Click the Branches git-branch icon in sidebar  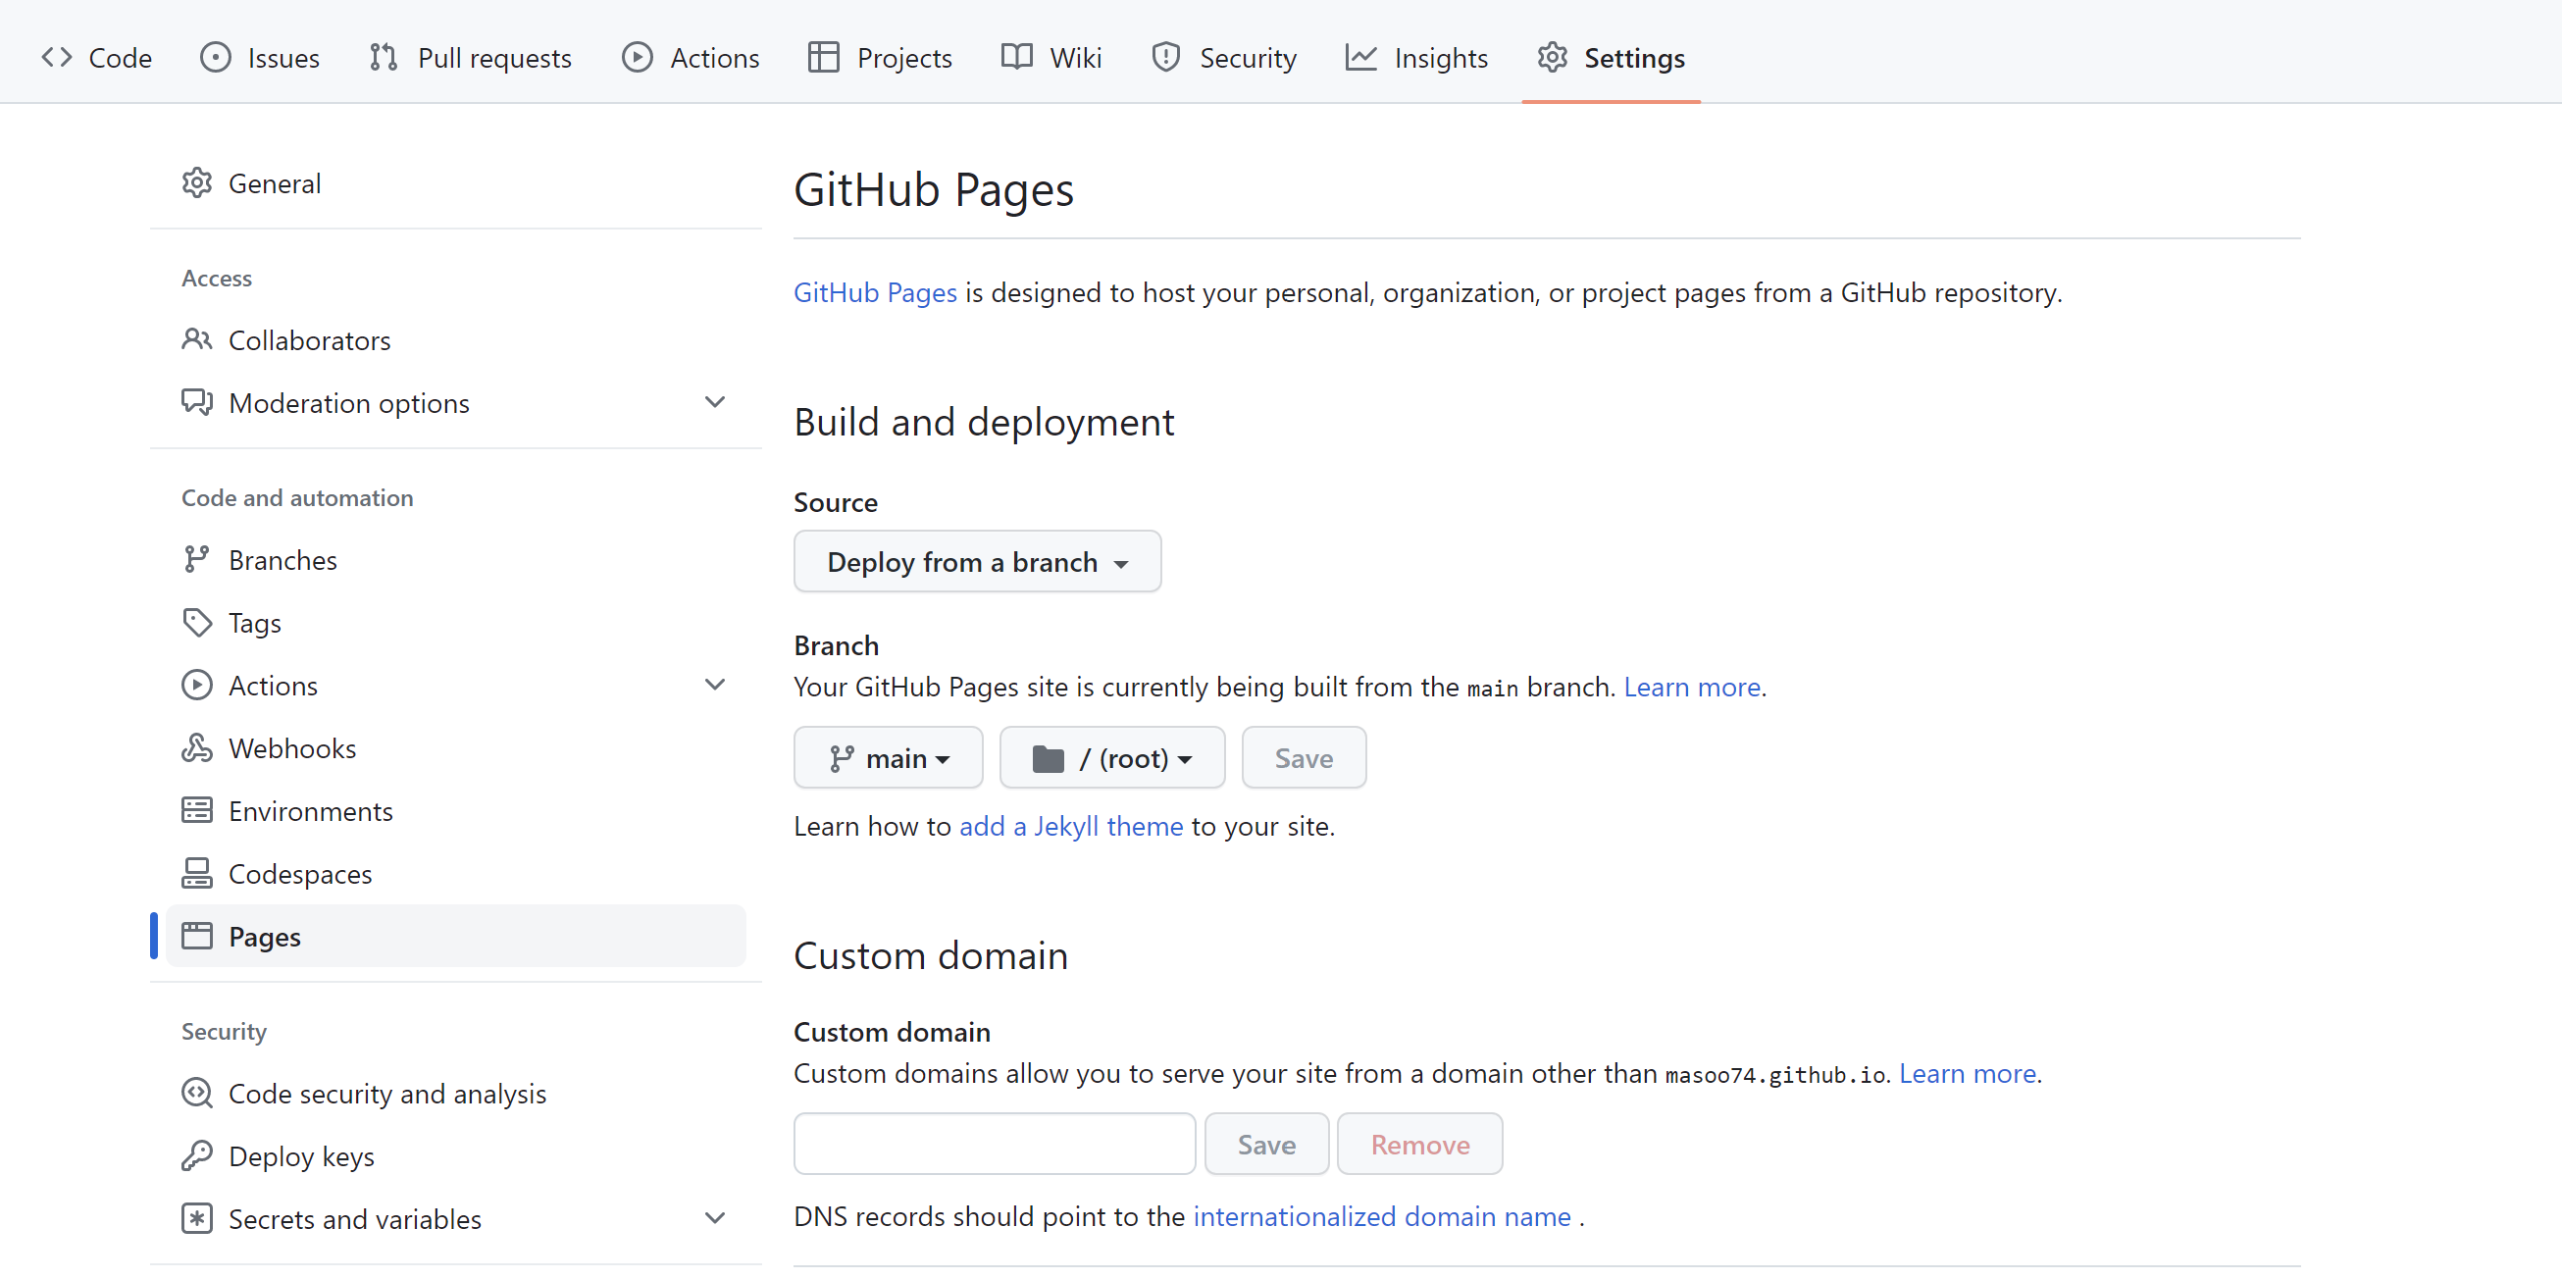click(x=197, y=560)
